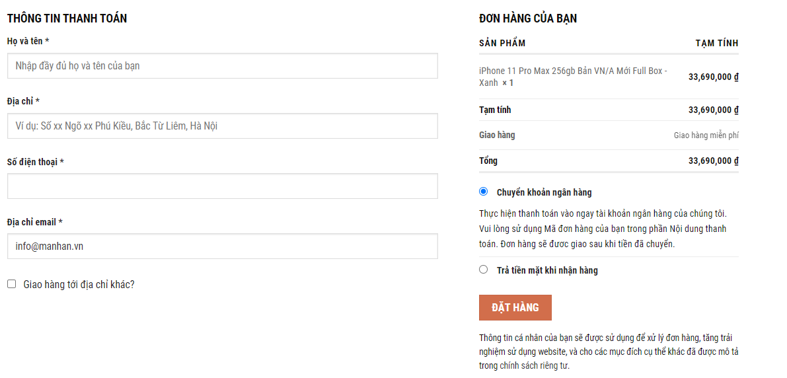The width and height of the screenshot is (787, 378).
Task: Click the full name (Họ và tên) input field
Action: [222, 66]
